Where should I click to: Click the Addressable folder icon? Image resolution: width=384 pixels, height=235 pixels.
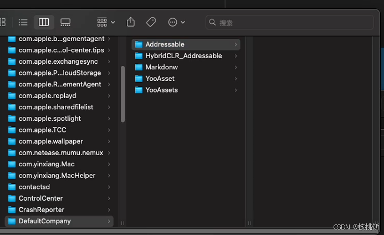click(x=139, y=44)
